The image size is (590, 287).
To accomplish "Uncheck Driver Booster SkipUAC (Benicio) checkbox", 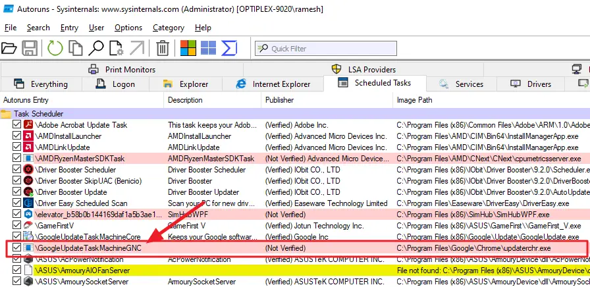I will point(16,181).
